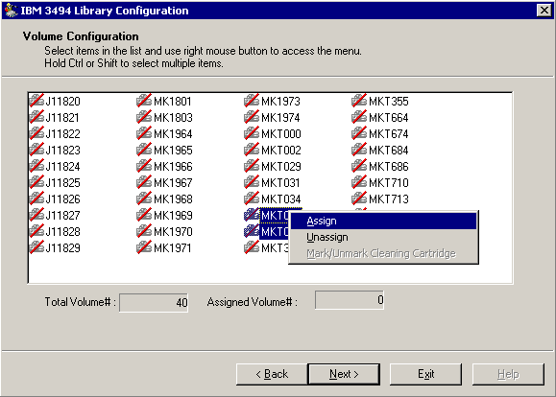Click the cartridge icon beside J11820
This screenshot has height=397, width=556.
[36, 101]
